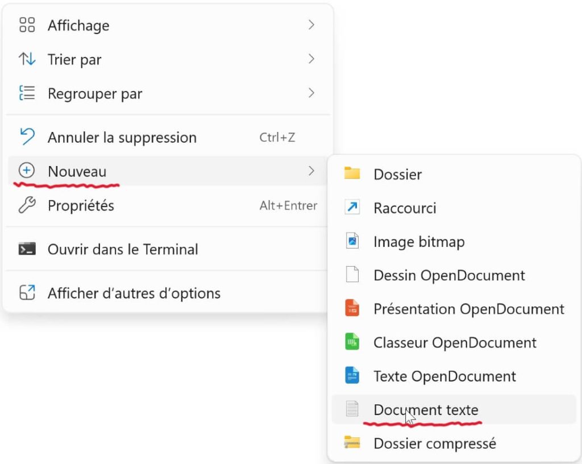Expand the Trier par submenu arrow

pyautogui.click(x=311, y=59)
